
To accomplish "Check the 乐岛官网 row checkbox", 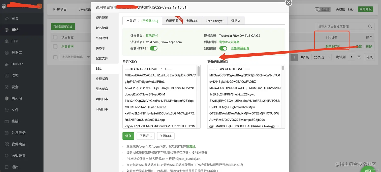I will (x=55, y=47).
